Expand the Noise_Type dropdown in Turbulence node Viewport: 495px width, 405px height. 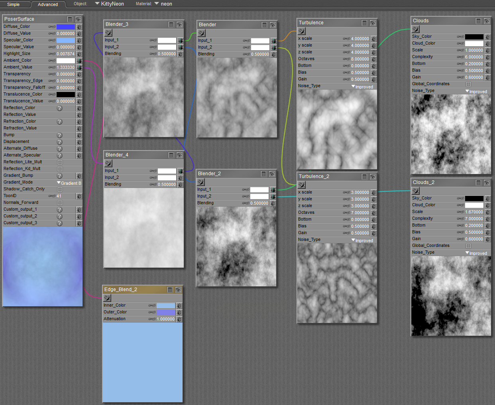coord(362,86)
